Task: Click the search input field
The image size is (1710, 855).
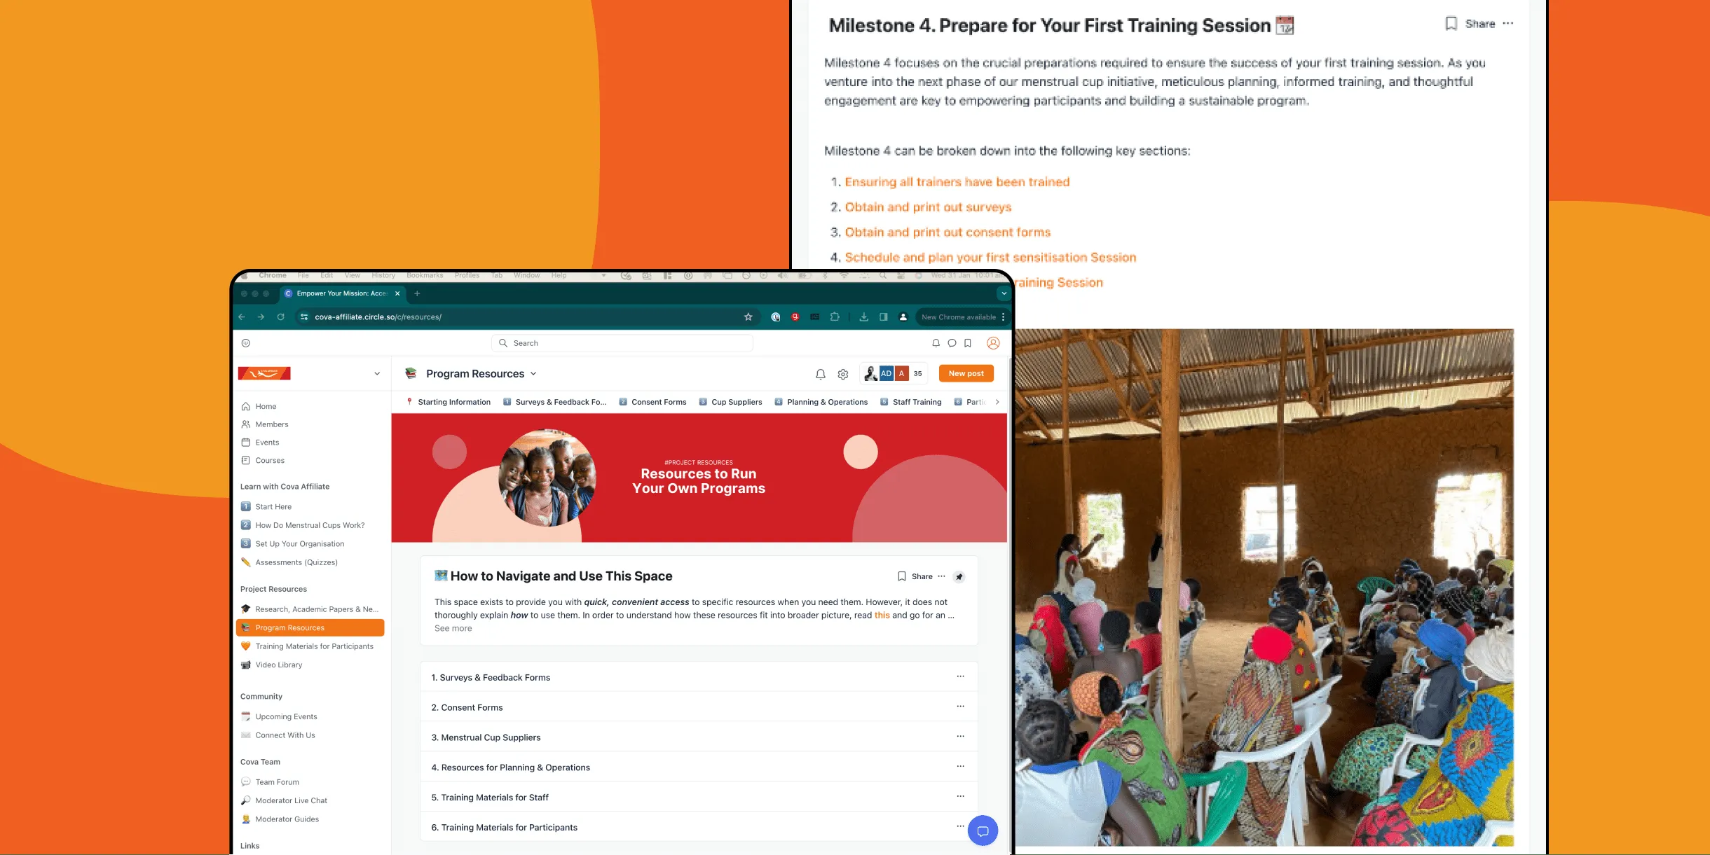Action: coord(627,342)
